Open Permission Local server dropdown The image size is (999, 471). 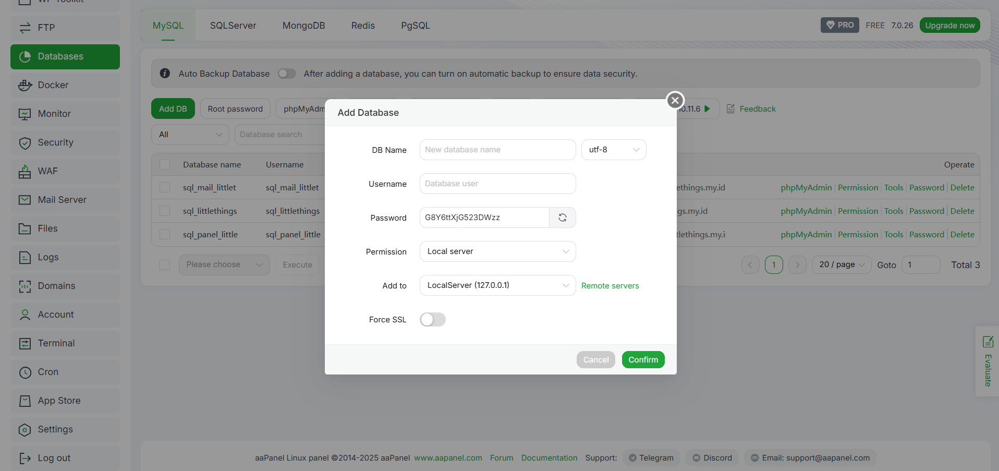click(497, 251)
